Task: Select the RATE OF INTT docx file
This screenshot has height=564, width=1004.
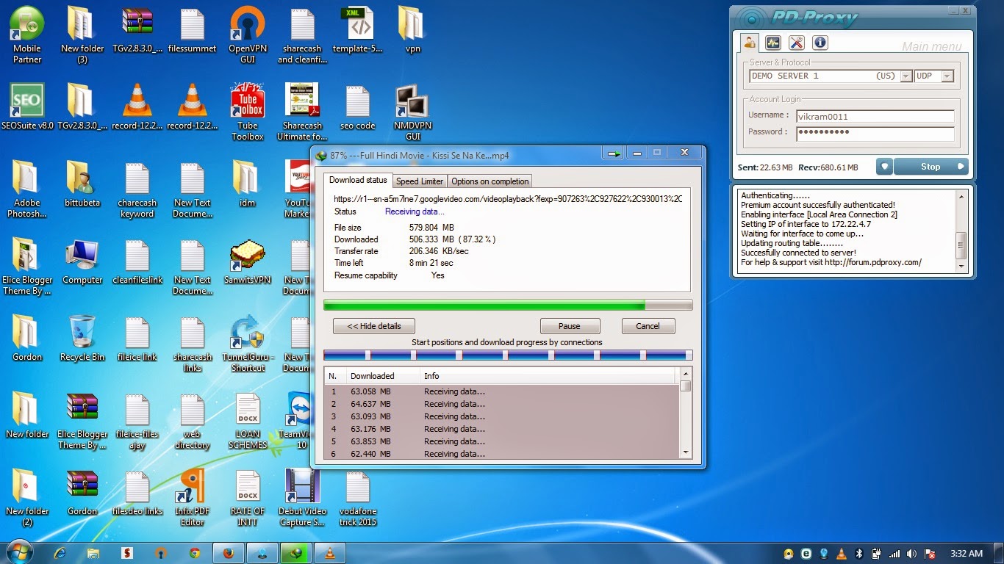Action: coord(248,498)
